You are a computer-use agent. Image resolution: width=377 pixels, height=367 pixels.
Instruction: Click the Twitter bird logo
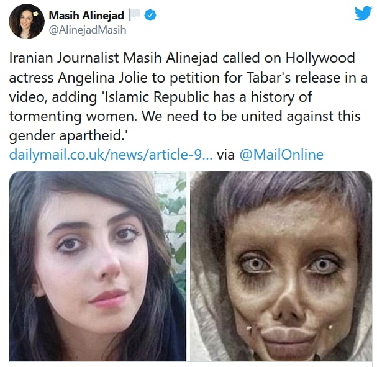(363, 14)
